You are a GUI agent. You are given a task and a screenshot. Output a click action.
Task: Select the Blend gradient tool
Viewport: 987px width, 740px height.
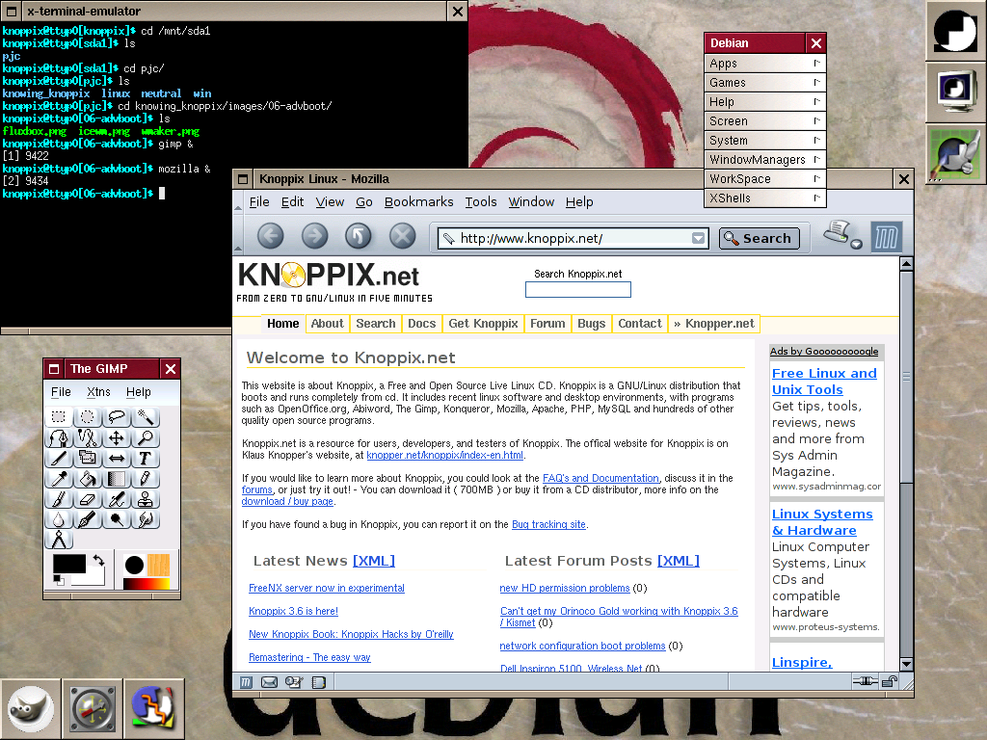click(x=117, y=478)
